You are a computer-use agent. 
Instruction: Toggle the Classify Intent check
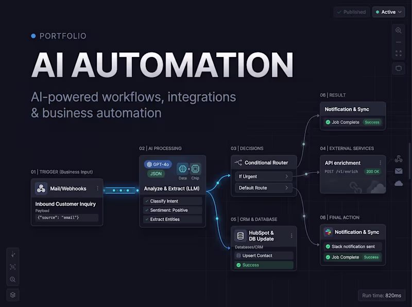click(x=147, y=201)
